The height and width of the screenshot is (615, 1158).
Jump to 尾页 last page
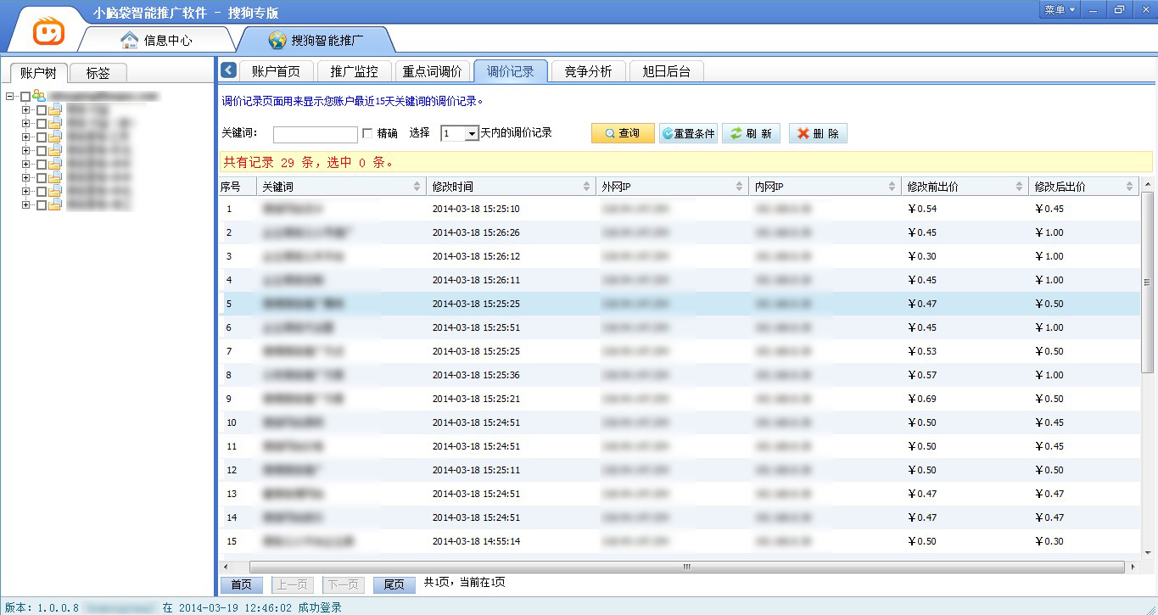click(x=394, y=584)
